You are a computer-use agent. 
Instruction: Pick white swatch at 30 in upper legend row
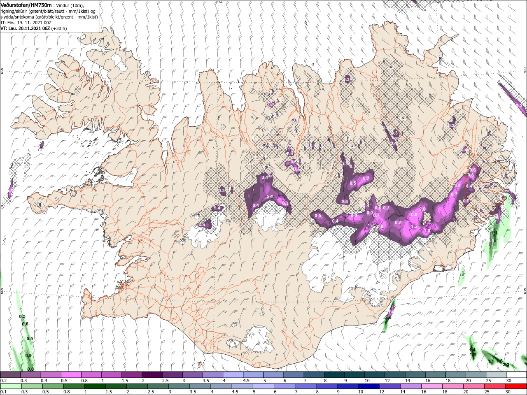(516, 375)
